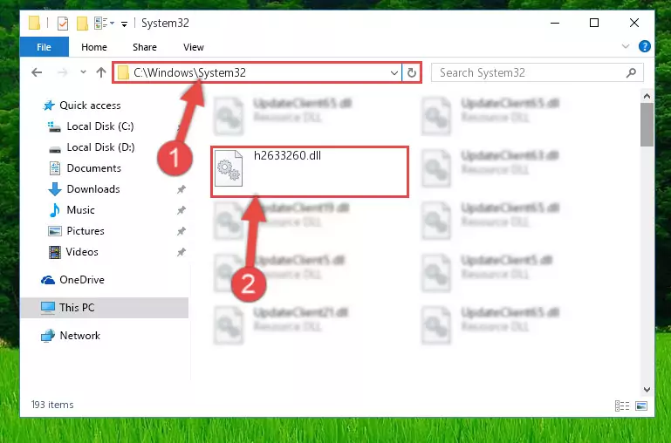Select the h2633260.dll file name

coord(287,155)
